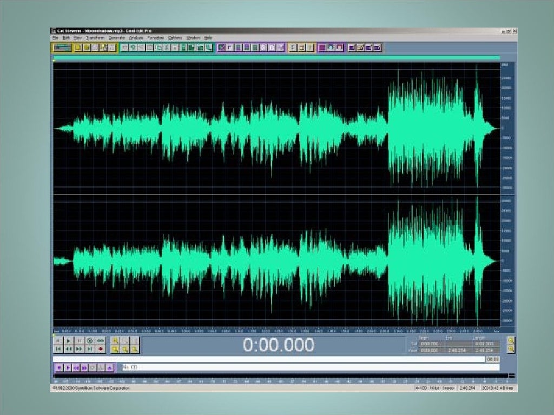Image resolution: width=554 pixels, height=415 pixels.
Task: Click the last icon in the yellow file group
Action: click(112, 48)
